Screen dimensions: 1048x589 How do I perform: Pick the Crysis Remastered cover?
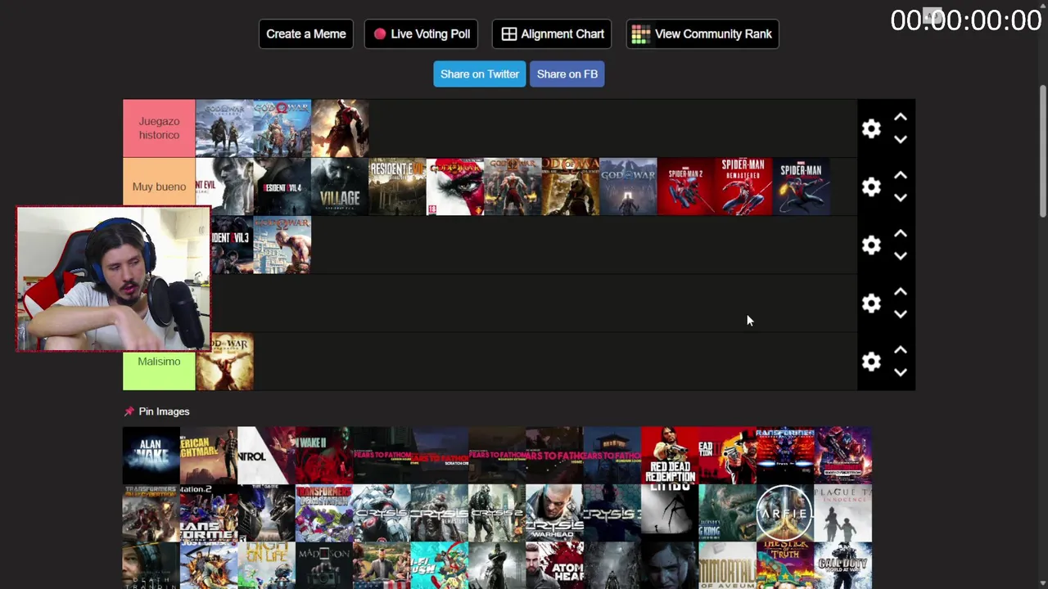point(440,514)
